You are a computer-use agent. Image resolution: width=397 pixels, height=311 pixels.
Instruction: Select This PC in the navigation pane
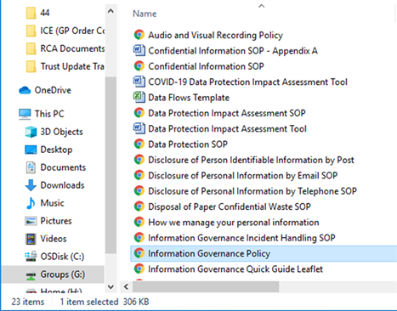point(49,114)
